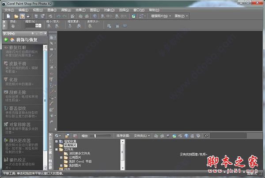The width and height of the screenshot is (265, 178).
Task: Select 所有照片 in folder tree
Action: (x=70, y=145)
